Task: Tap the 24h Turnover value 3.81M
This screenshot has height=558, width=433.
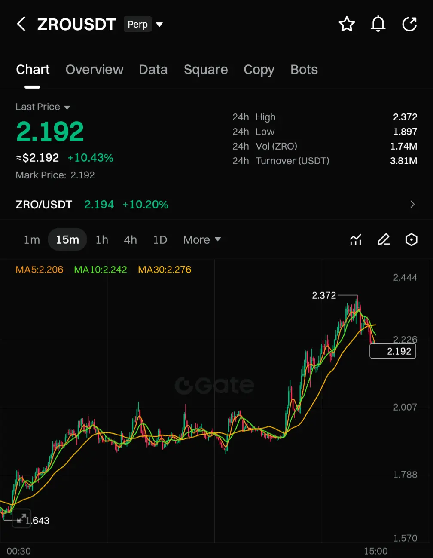Action: pyautogui.click(x=404, y=161)
